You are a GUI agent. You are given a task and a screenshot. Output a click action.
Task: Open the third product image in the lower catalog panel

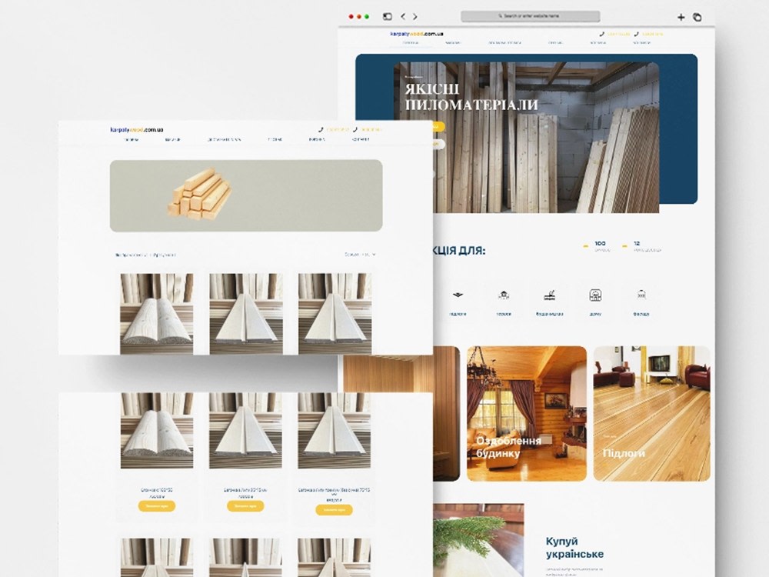click(335, 430)
